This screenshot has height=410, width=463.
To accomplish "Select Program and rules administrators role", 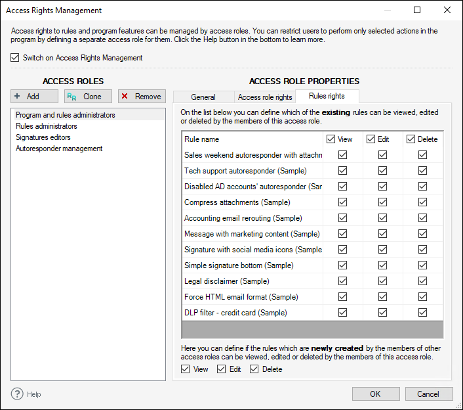I will point(88,115).
